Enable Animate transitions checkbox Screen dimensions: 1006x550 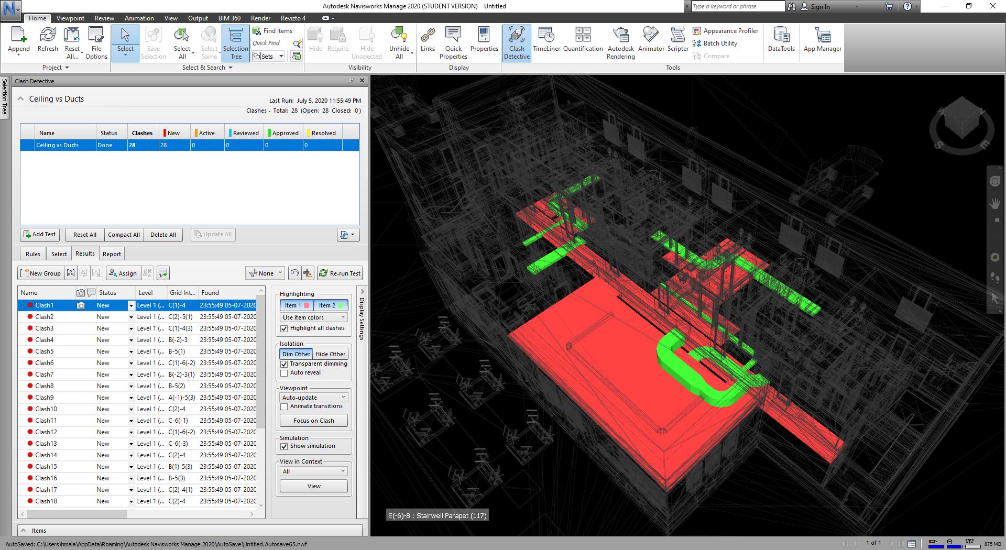pos(284,406)
